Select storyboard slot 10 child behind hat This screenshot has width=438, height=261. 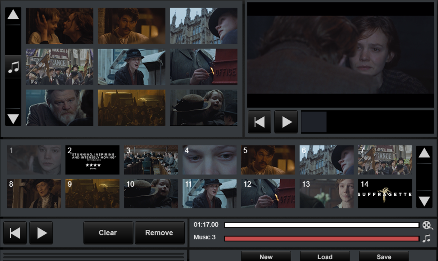[x=151, y=194]
